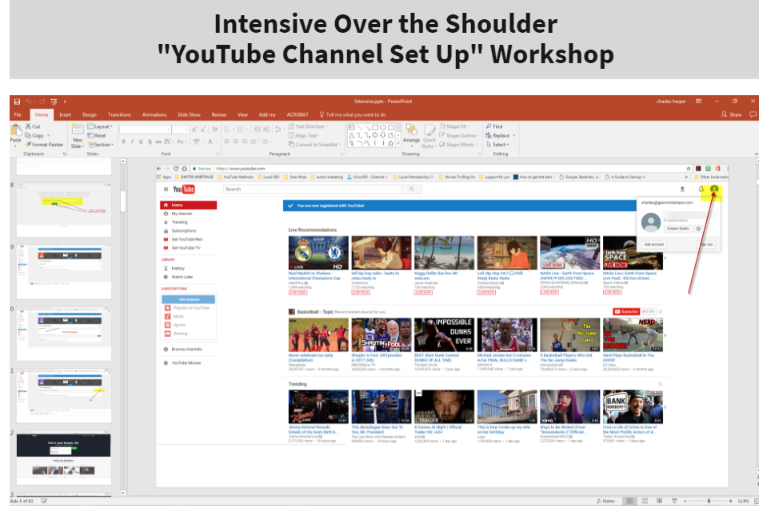Switch to the Design tab
The width and height of the screenshot is (759, 508).
(x=90, y=114)
